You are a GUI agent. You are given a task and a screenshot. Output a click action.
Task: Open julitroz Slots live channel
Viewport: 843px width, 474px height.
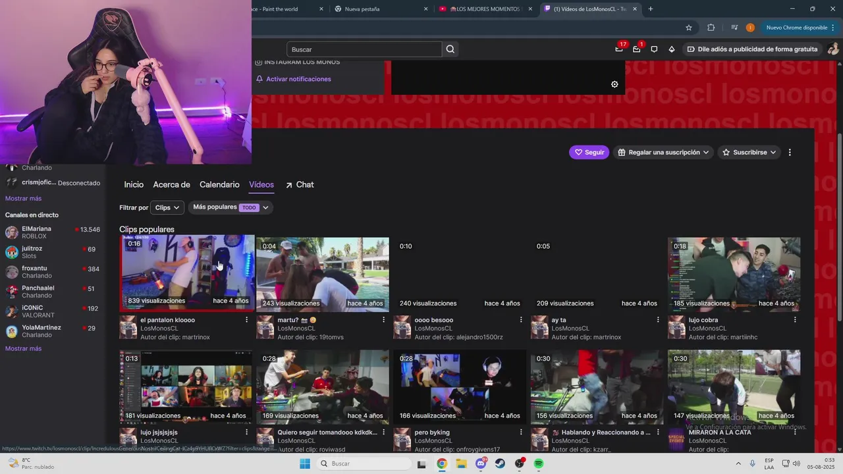click(53, 252)
